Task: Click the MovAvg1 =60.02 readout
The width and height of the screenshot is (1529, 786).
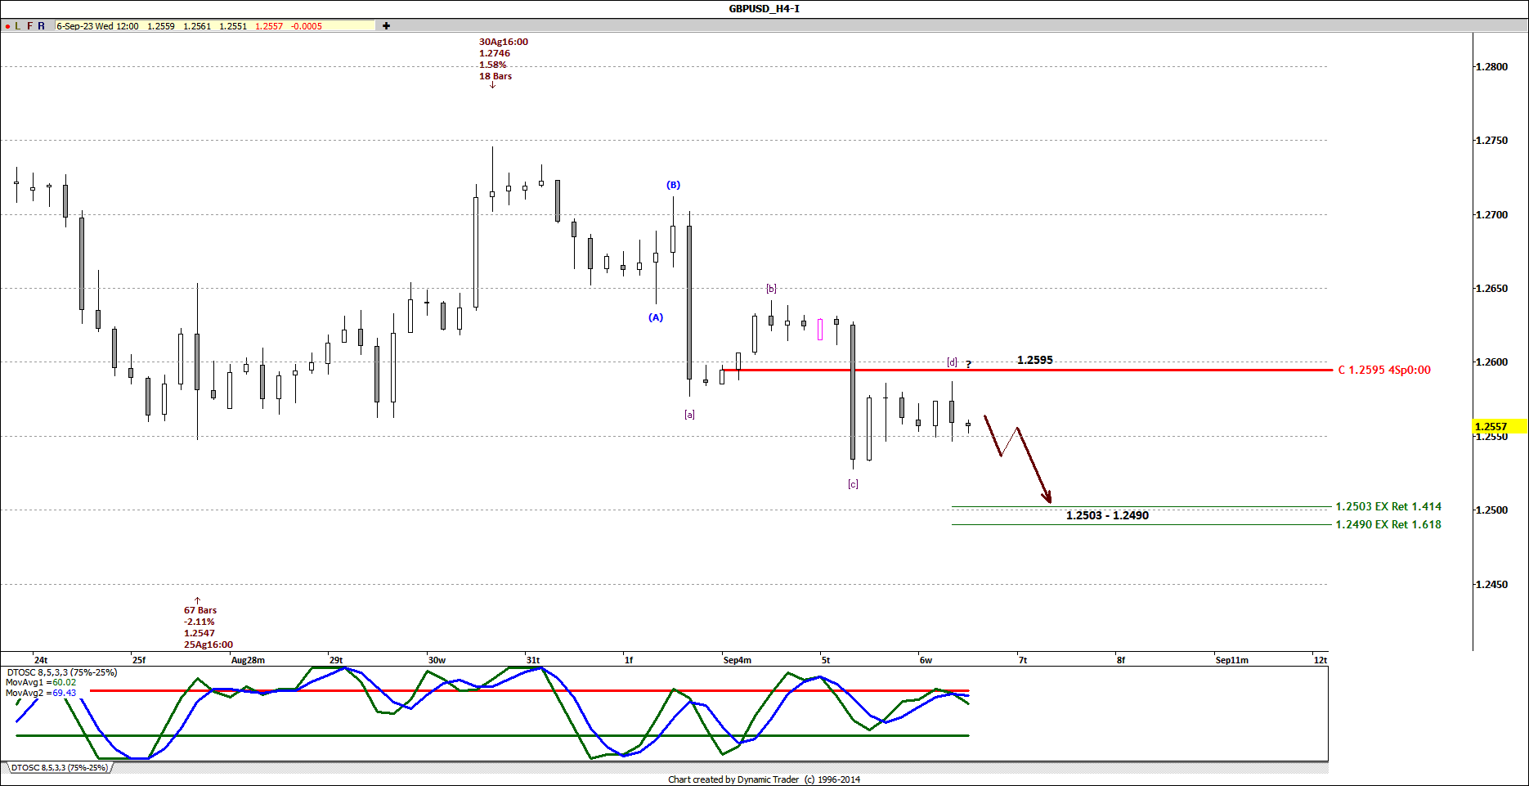Action: click(41, 682)
